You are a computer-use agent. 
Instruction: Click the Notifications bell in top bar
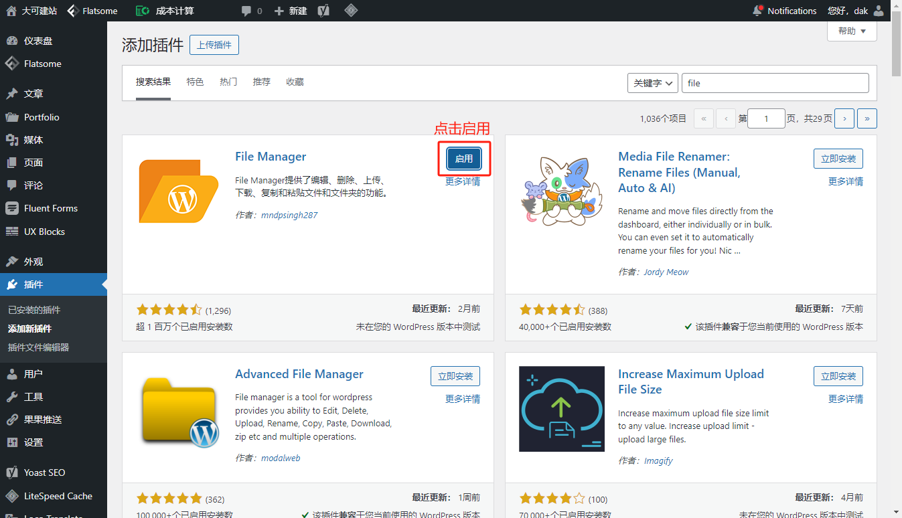[x=784, y=11]
